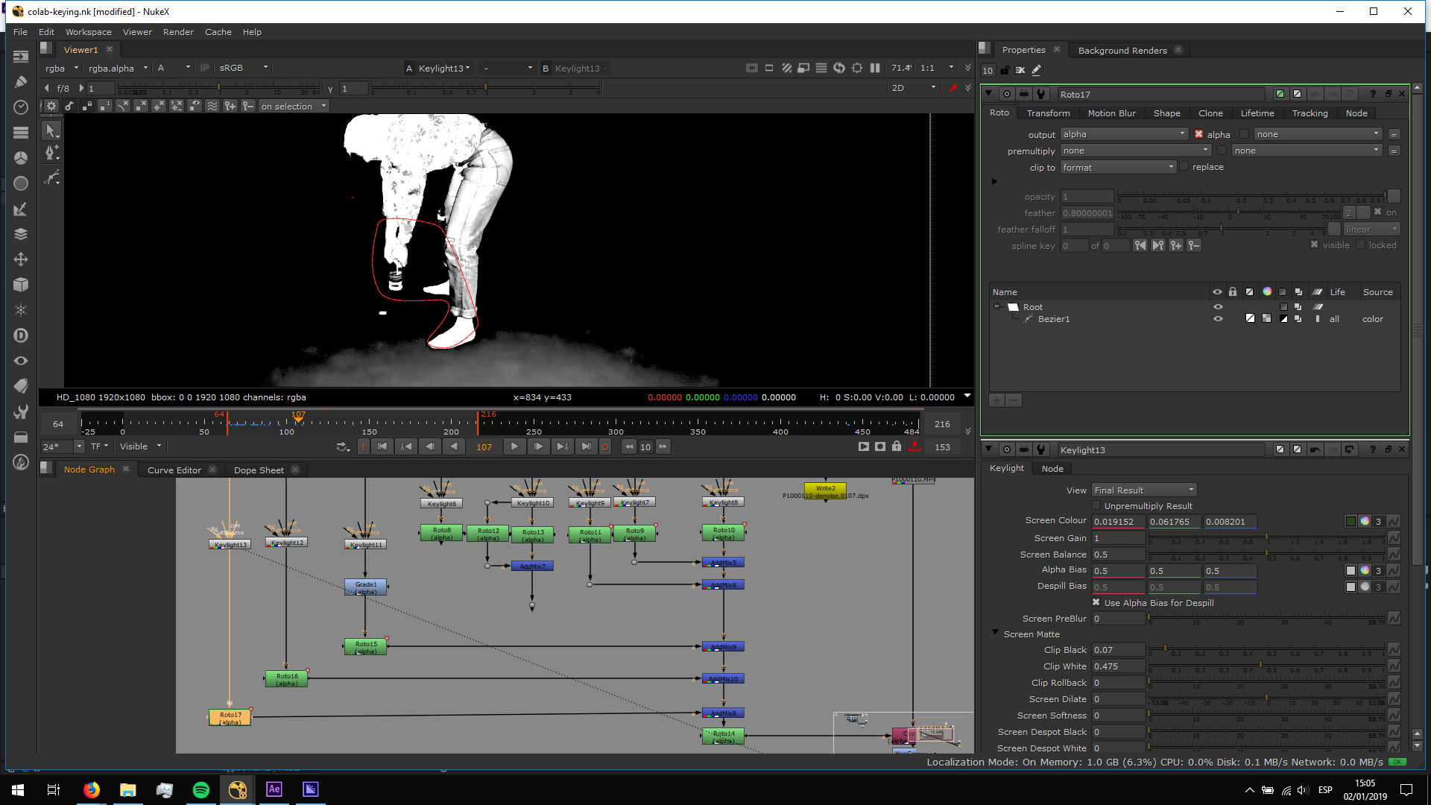
Task: Select the Select All arrow tool in viewer
Action: (51, 130)
